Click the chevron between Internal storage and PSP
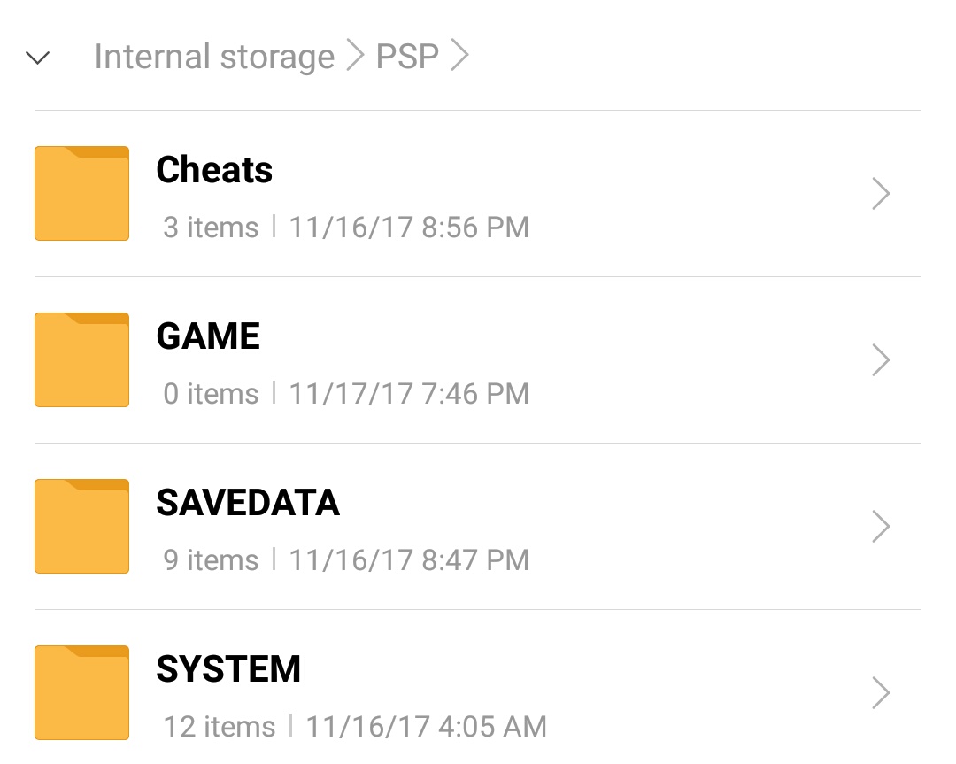The width and height of the screenshot is (956, 764). (x=354, y=56)
